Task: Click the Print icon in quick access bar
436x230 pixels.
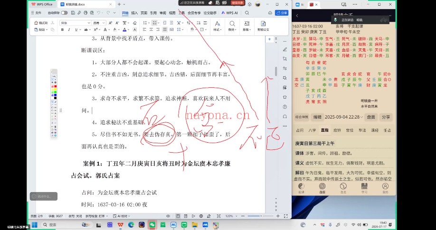Action: (85, 13)
